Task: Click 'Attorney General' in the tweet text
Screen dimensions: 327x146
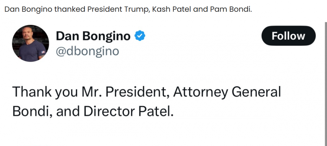Action: tap(227, 92)
